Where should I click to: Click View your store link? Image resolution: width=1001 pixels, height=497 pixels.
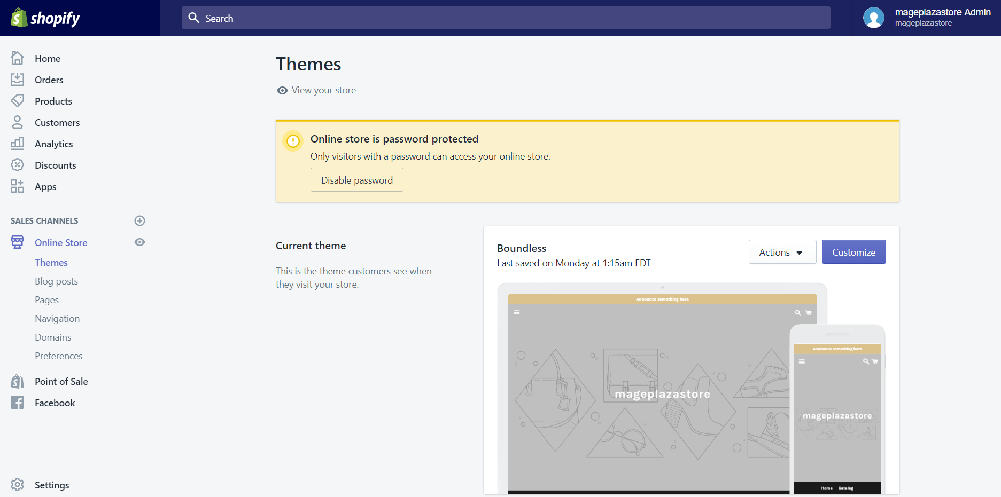[324, 90]
